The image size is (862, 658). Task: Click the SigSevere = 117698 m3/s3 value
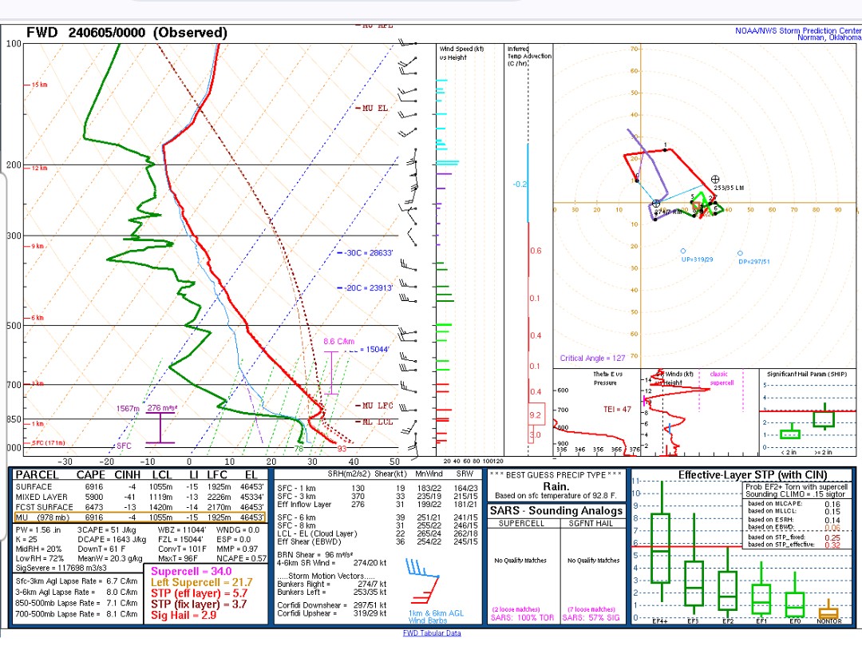click(x=61, y=568)
